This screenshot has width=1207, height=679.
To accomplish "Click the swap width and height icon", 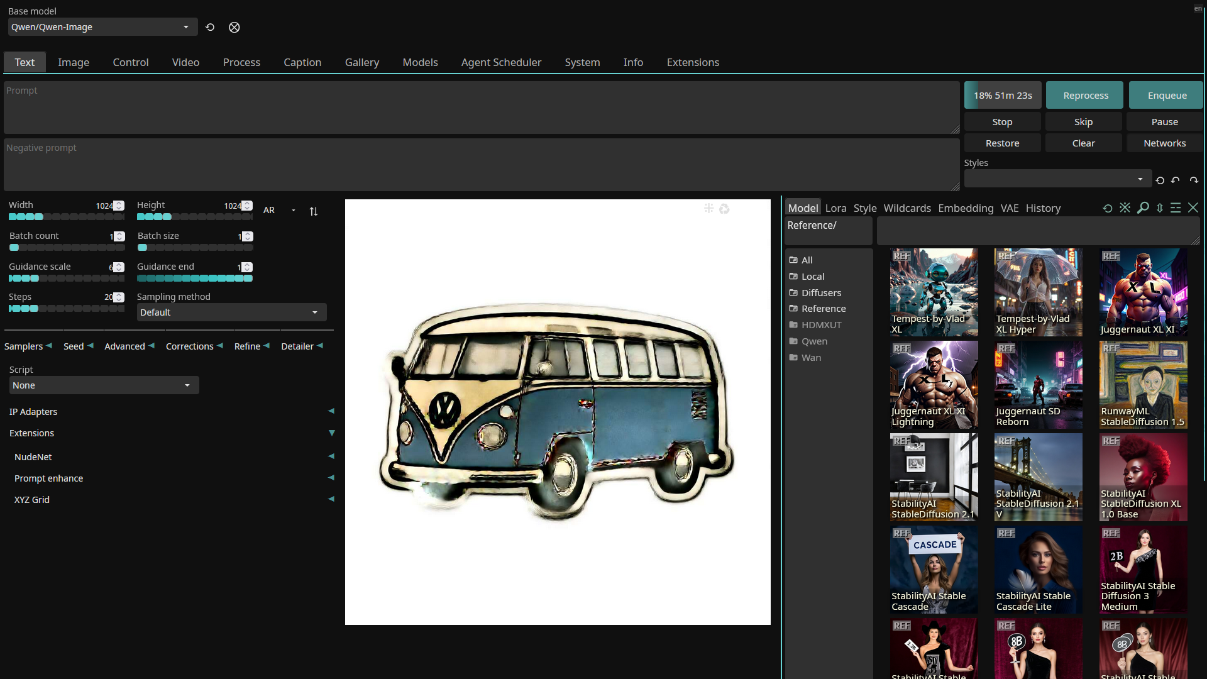I will click(314, 211).
